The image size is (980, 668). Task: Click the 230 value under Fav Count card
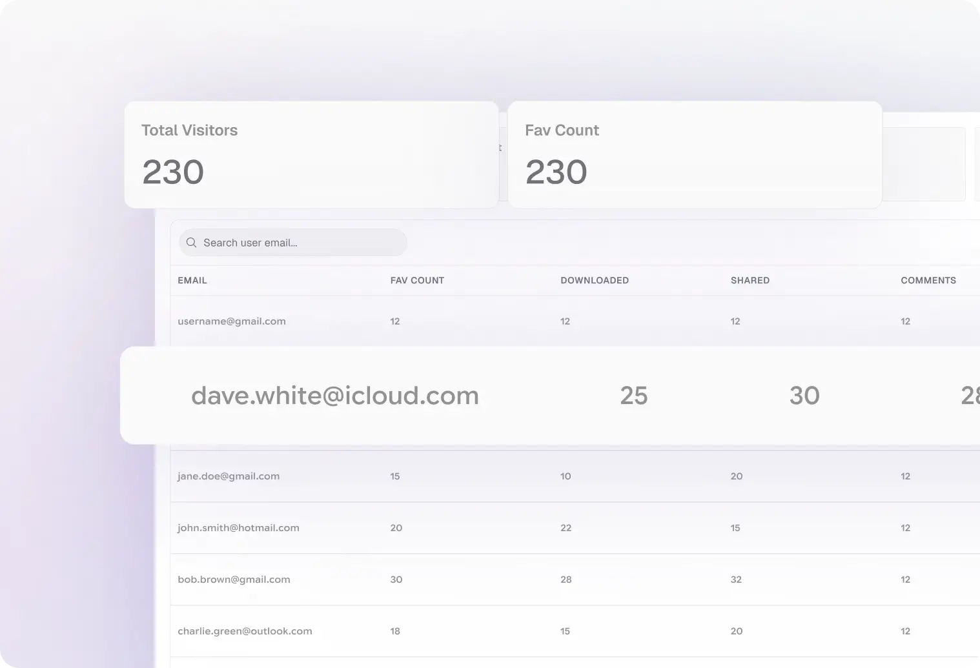click(556, 172)
